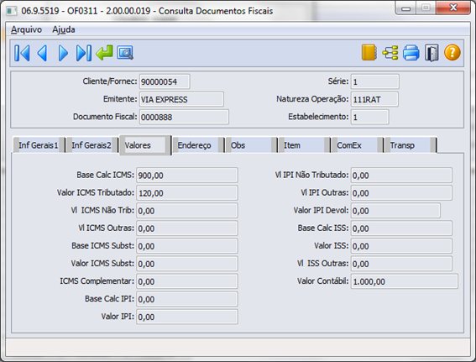Click the exit door icon
Image resolution: width=476 pixels, height=362 pixels.
432,53
